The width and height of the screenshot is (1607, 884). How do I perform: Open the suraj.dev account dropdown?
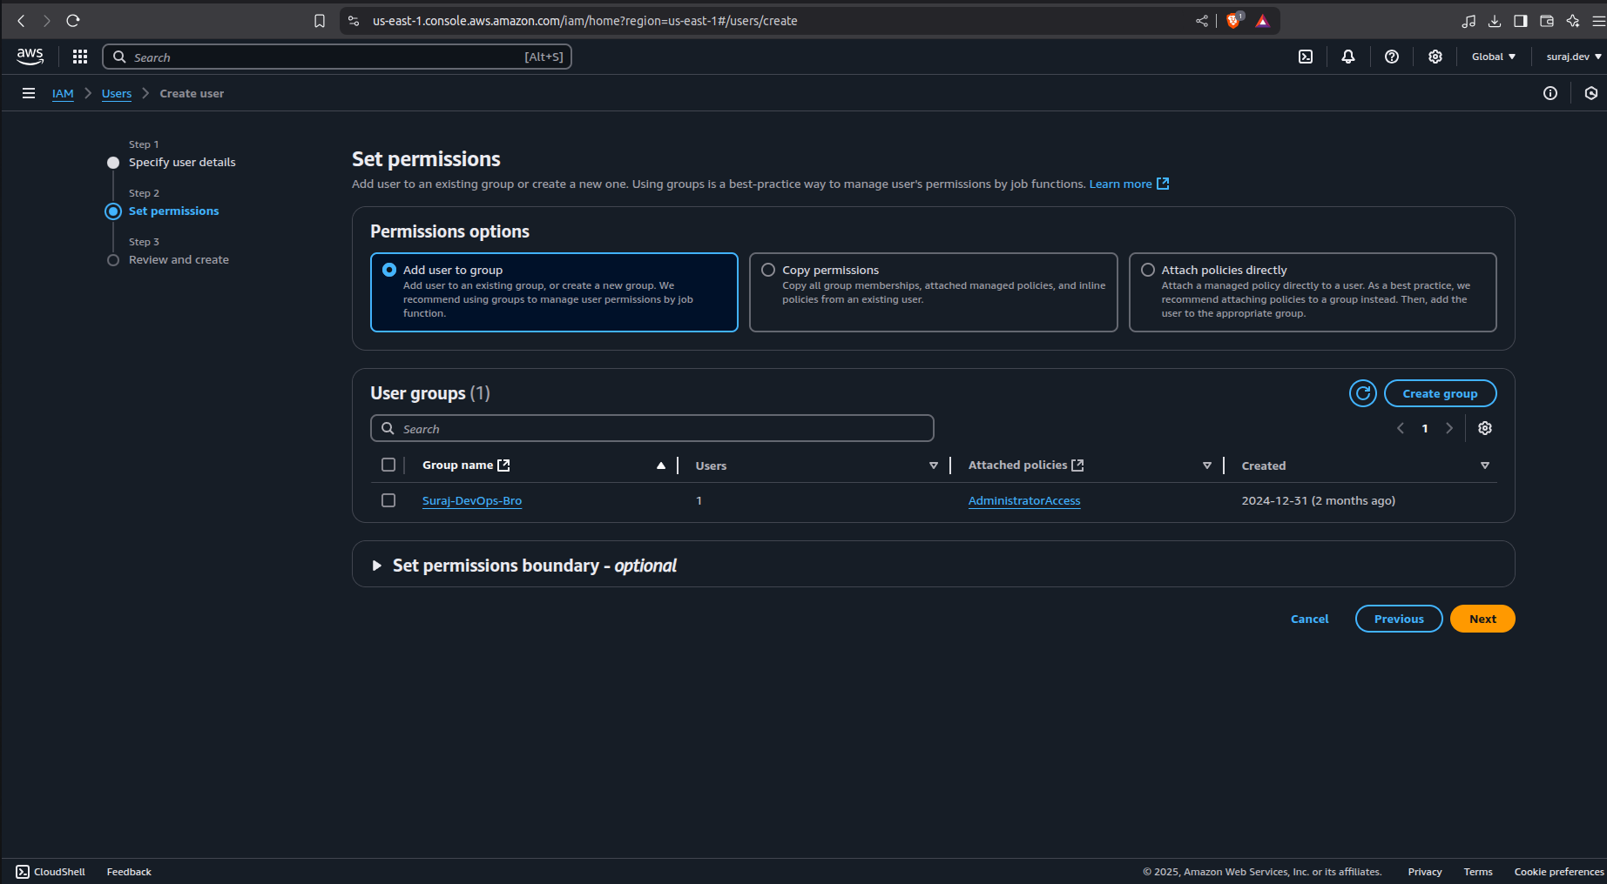point(1574,57)
